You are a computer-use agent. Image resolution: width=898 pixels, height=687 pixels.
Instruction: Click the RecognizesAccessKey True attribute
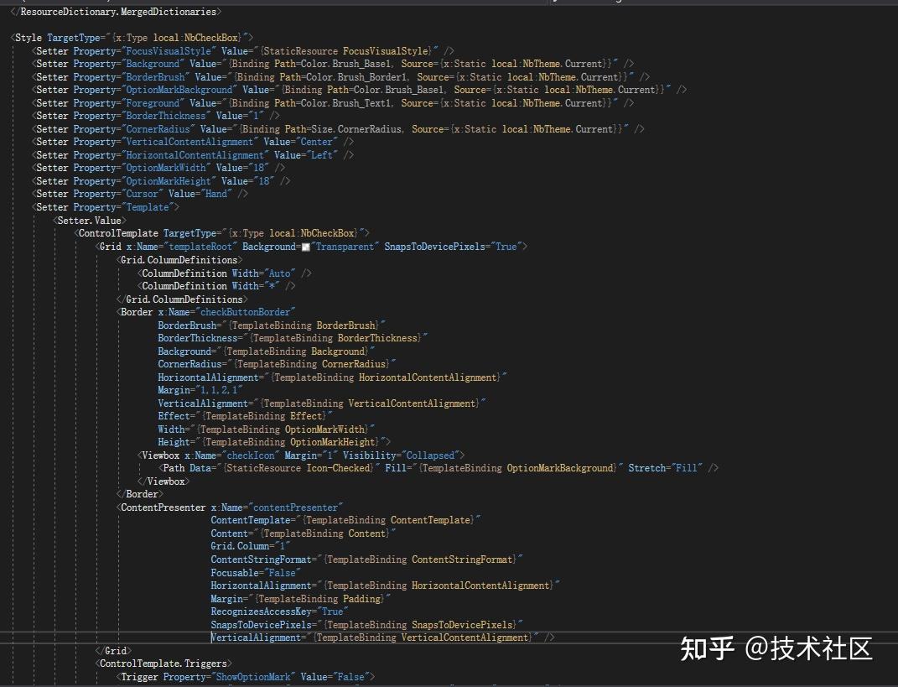[x=270, y=611]
